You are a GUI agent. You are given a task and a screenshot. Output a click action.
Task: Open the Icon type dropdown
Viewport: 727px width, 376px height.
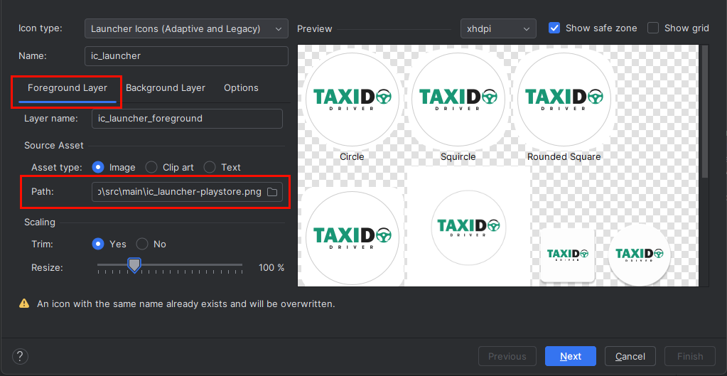click(x=186, y=28)
